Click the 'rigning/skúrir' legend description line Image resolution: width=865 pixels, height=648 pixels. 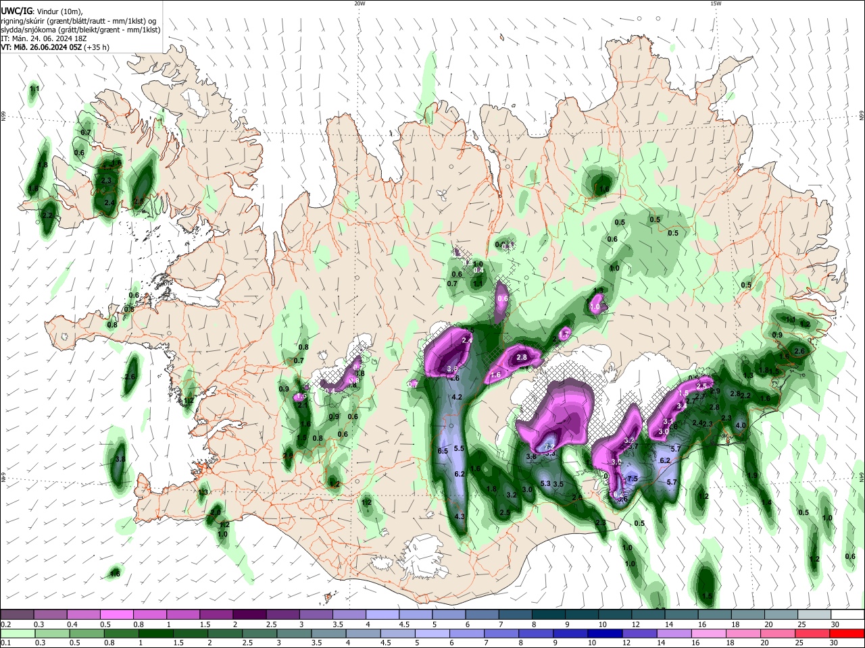pyautogui.click(x=80, y=21)
